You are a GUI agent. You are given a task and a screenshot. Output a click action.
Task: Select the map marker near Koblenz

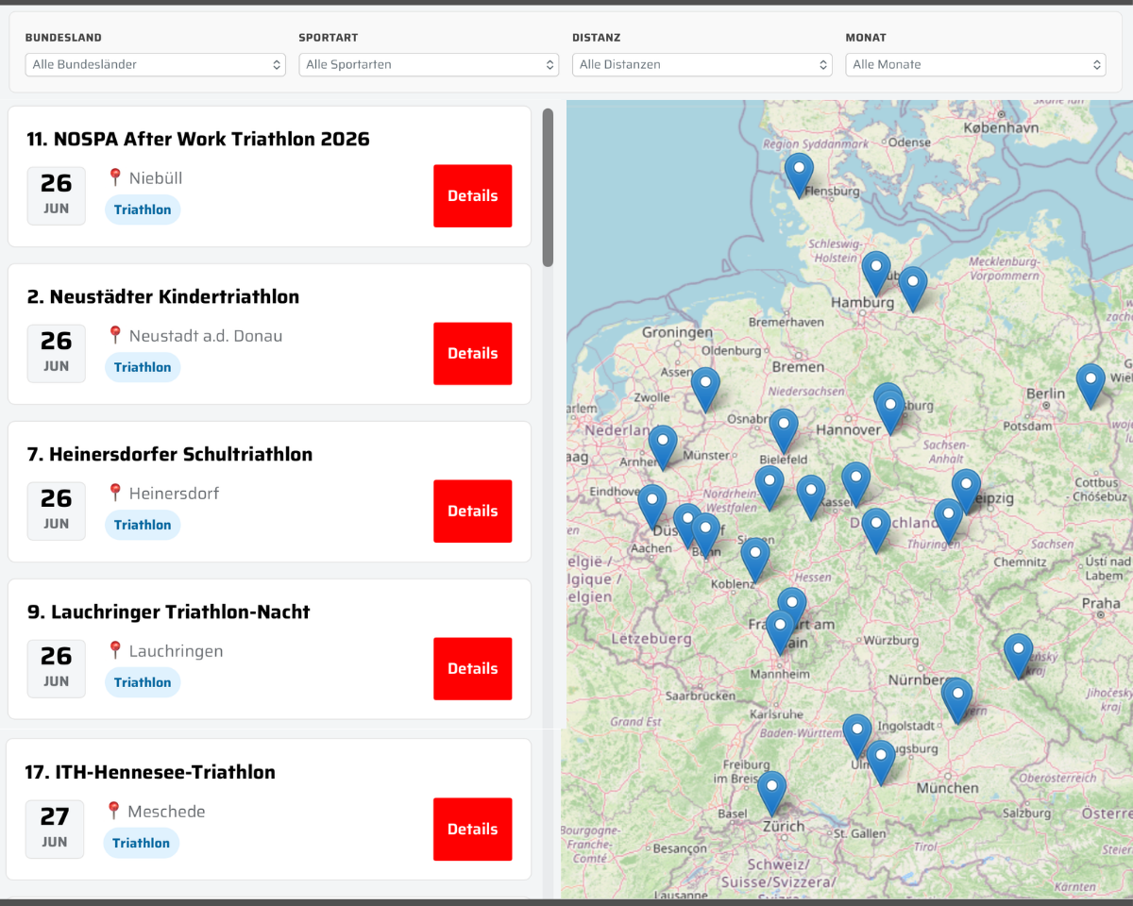pos(755,561)
